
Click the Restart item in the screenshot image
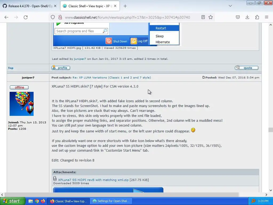click(164, 28)
